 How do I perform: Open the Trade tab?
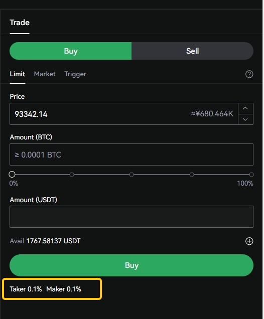click(x=20, y=23)
